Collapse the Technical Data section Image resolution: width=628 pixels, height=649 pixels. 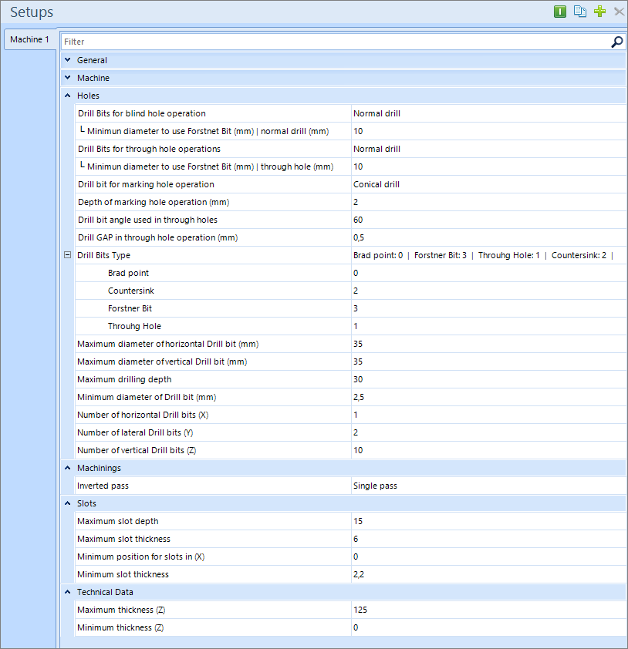coord(68,592)
